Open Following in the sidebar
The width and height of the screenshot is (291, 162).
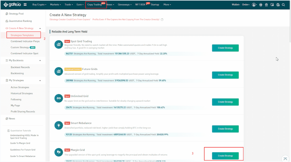coord(16,99)
